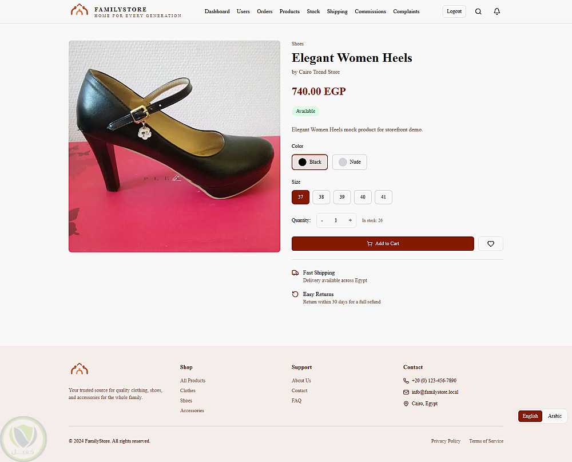Open notifications bell icon

(496, 11)
